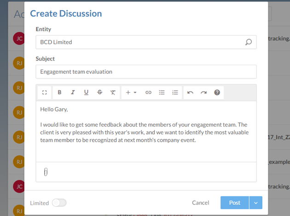Redo the last edit
This screenshot has height=216, width=290.
[203, 92]
